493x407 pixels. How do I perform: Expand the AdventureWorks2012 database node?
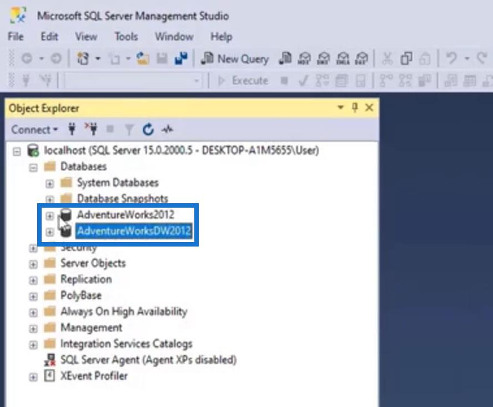pos(49,216)
